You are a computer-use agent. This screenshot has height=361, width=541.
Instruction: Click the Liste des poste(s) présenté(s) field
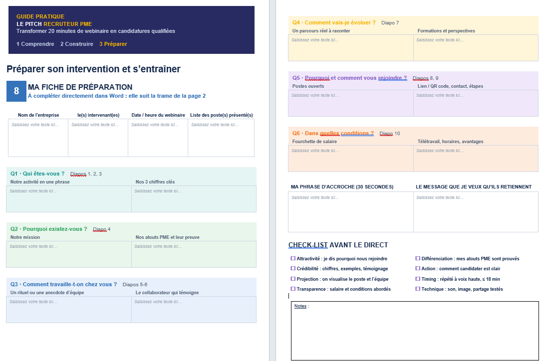(221, 138)
